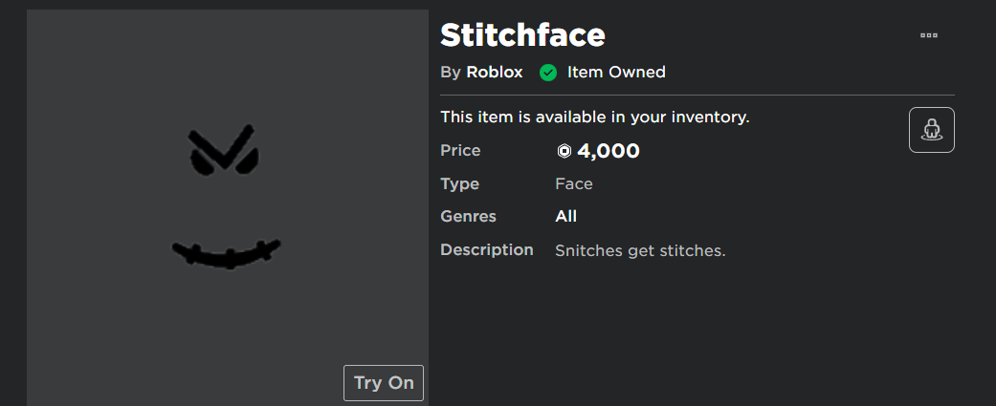The width and height of the screenshot is (996, 406).
Task: Click the avatar 3D view toggle icon
Action: point(931,130)
